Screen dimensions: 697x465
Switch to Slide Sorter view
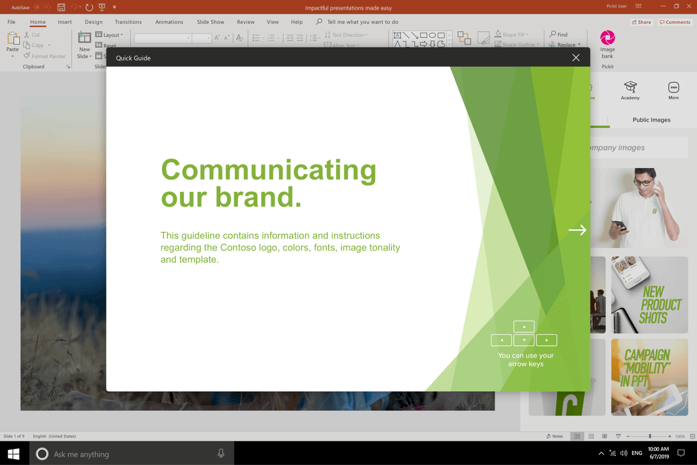click(x=591, y=436)
